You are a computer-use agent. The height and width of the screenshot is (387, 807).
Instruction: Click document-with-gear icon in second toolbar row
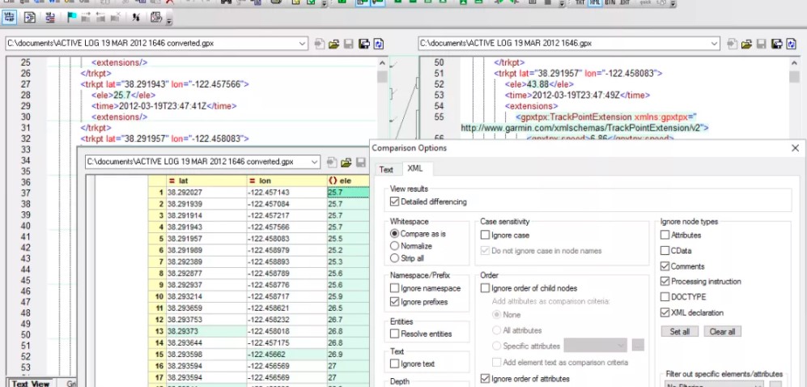click(x=156, y=18)
